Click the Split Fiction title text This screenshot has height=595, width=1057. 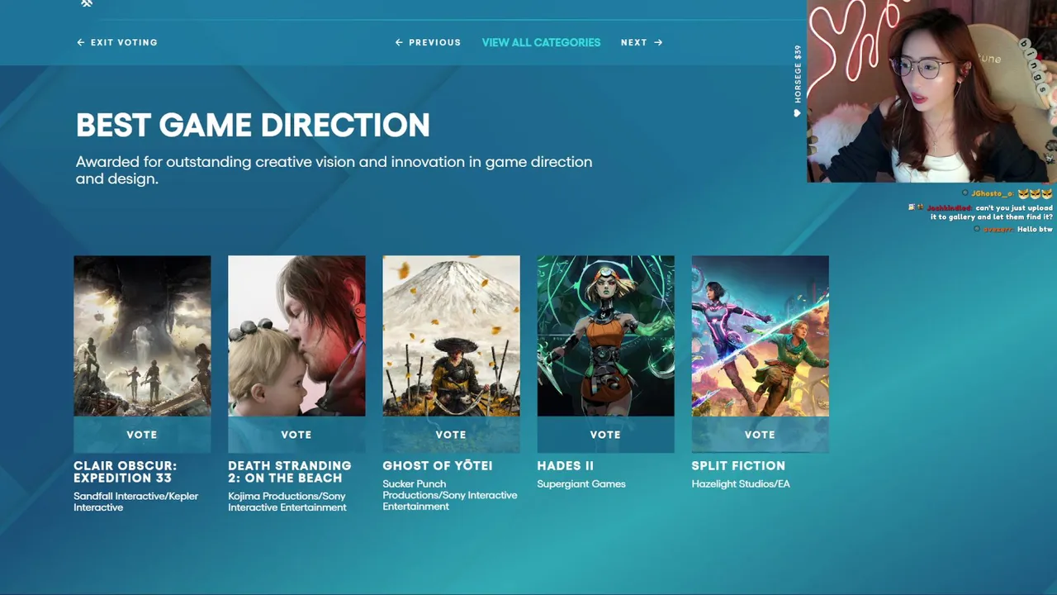click(x=738, y=466)
